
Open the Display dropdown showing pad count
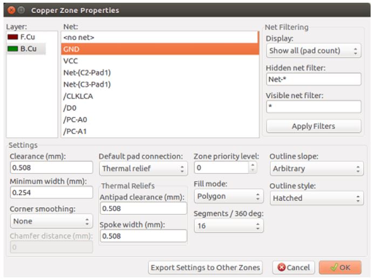point(313,51)
